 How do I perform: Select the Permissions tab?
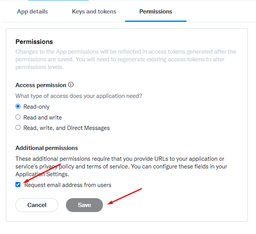tap(156, 12)
